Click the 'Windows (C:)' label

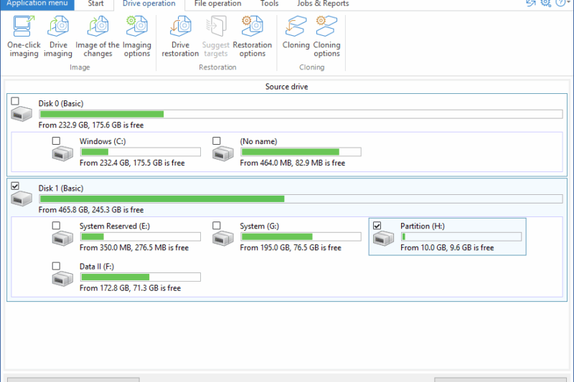click(x=103, y=141)
